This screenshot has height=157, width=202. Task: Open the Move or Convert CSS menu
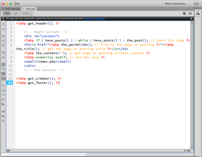[3, 104]
